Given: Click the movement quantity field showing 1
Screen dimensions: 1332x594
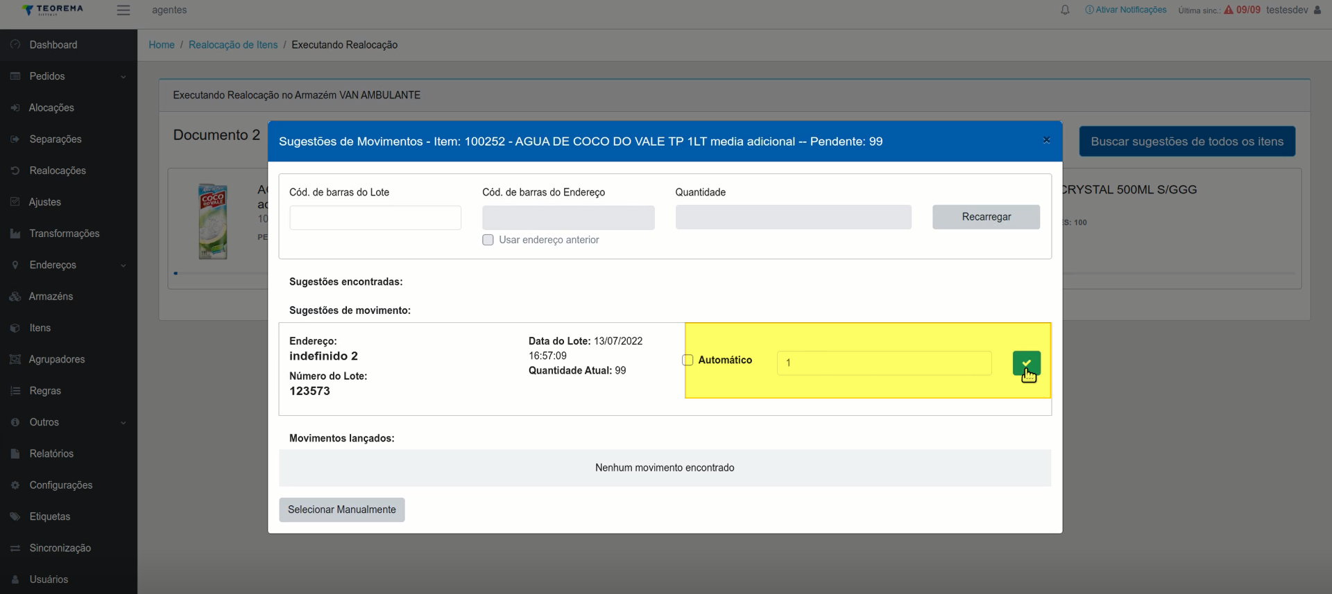Looking at the screenshot, I should [x=884, y=362].
